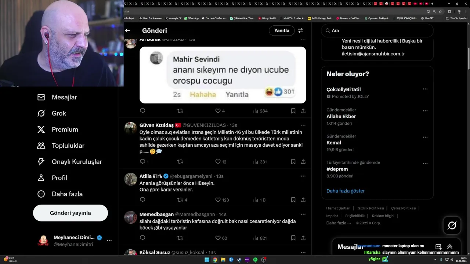Open Grok in the left sidebar

click(x=52, y=113)
